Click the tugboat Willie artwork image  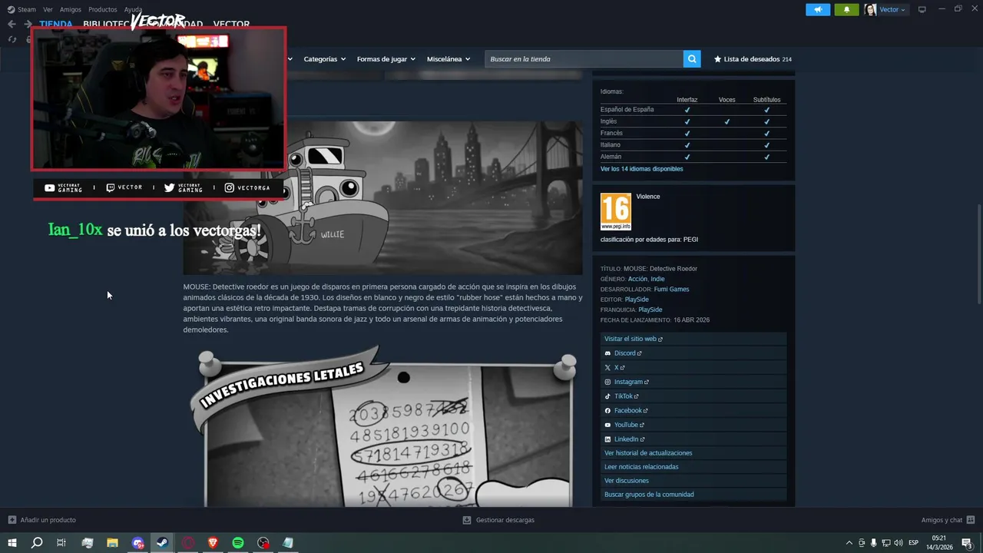[x=382, y=197]
